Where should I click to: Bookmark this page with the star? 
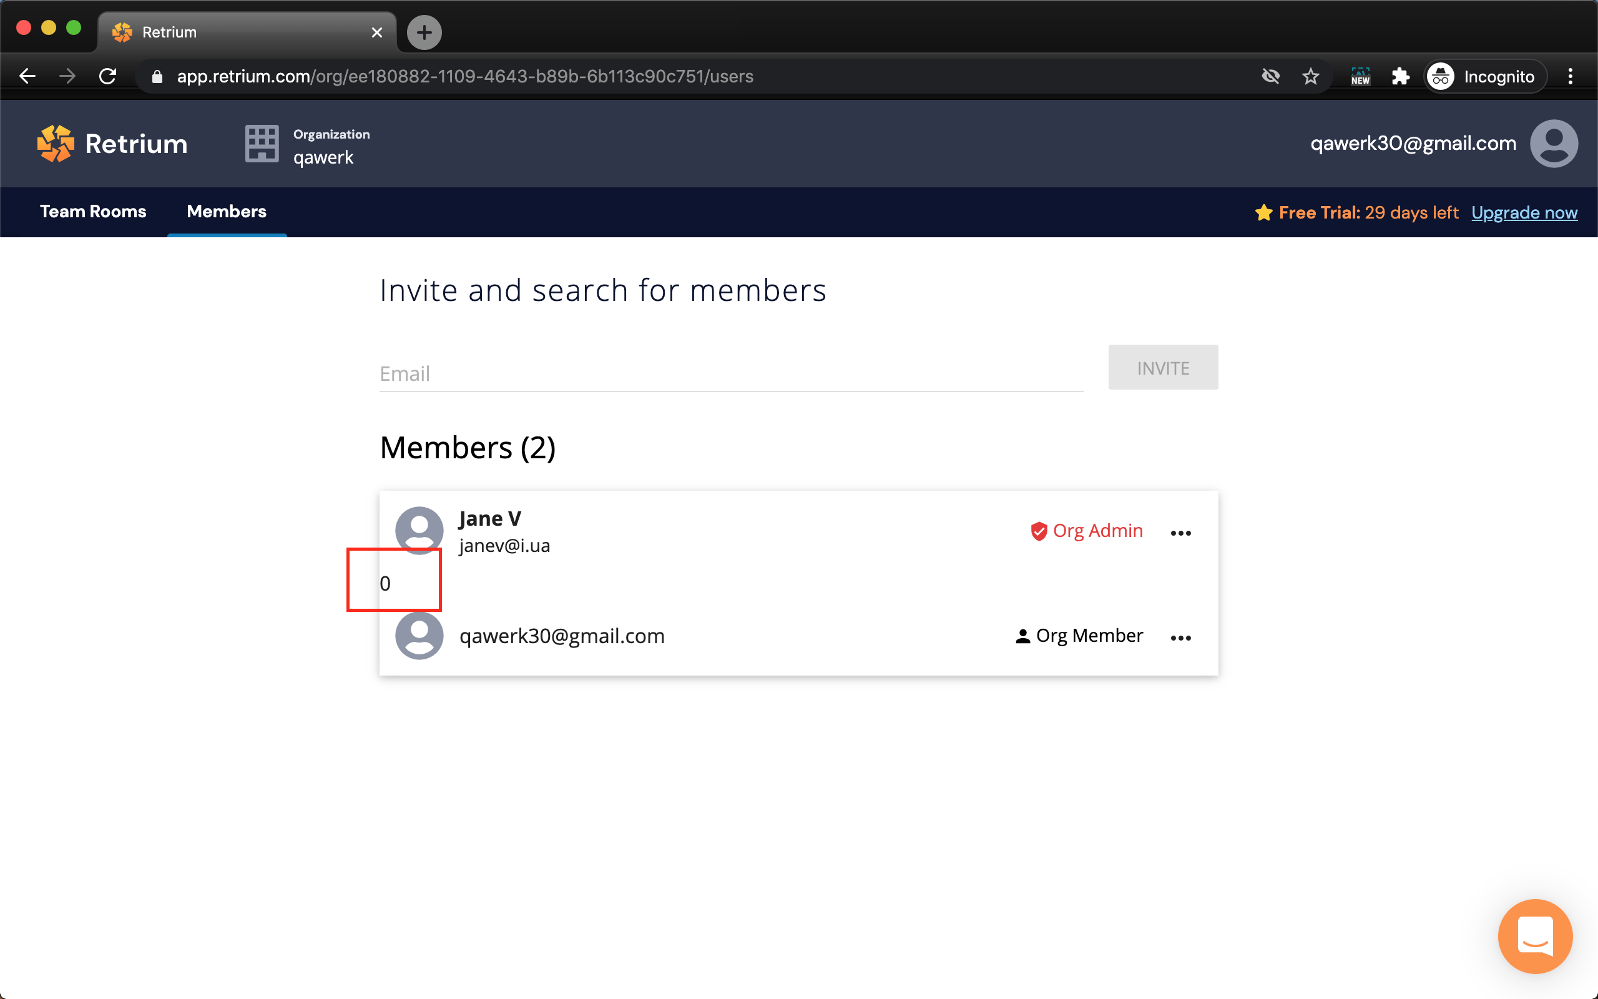tap(1311, 77)
